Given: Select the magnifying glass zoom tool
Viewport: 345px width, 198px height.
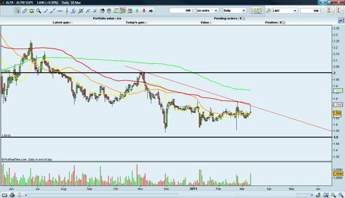Looking at the screenshot, I should [x=38, y=11].
